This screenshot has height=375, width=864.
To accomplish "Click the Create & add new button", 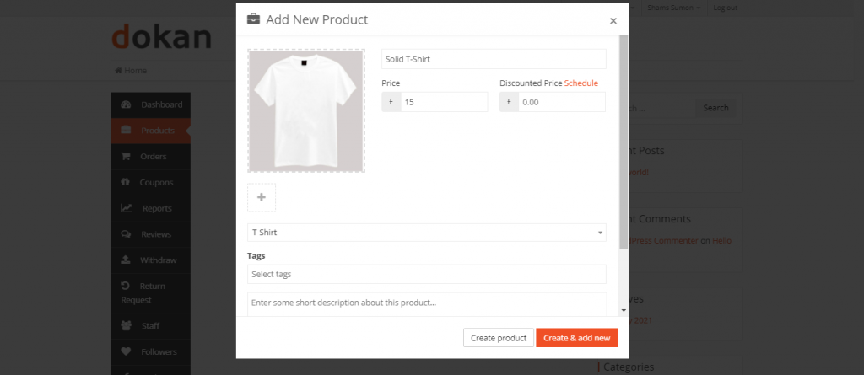I will tap(577, 338).
